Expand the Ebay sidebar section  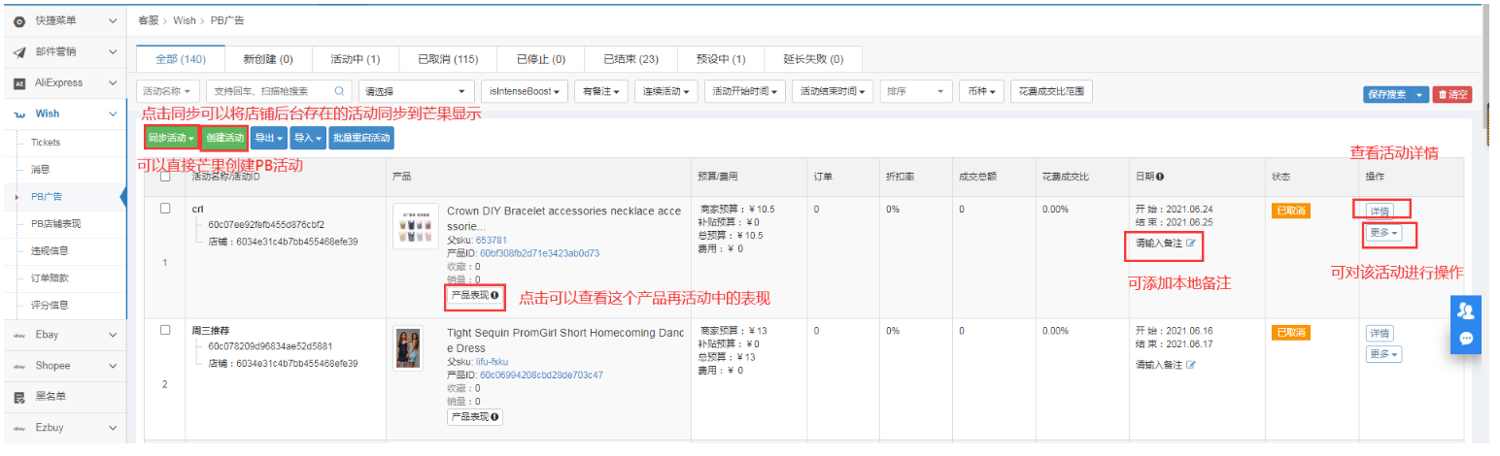(113, 335)
